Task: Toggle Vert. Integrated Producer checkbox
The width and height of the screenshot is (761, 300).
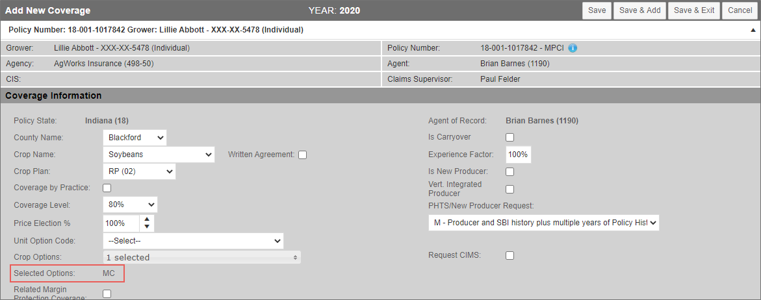Action: click(510, 189)
